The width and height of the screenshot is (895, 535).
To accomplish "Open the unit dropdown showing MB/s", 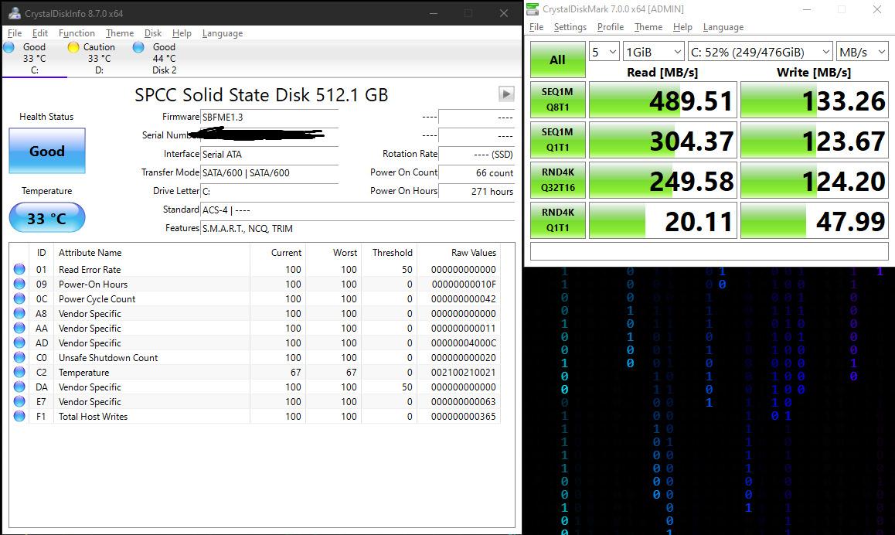I will [x=863, y=52].
